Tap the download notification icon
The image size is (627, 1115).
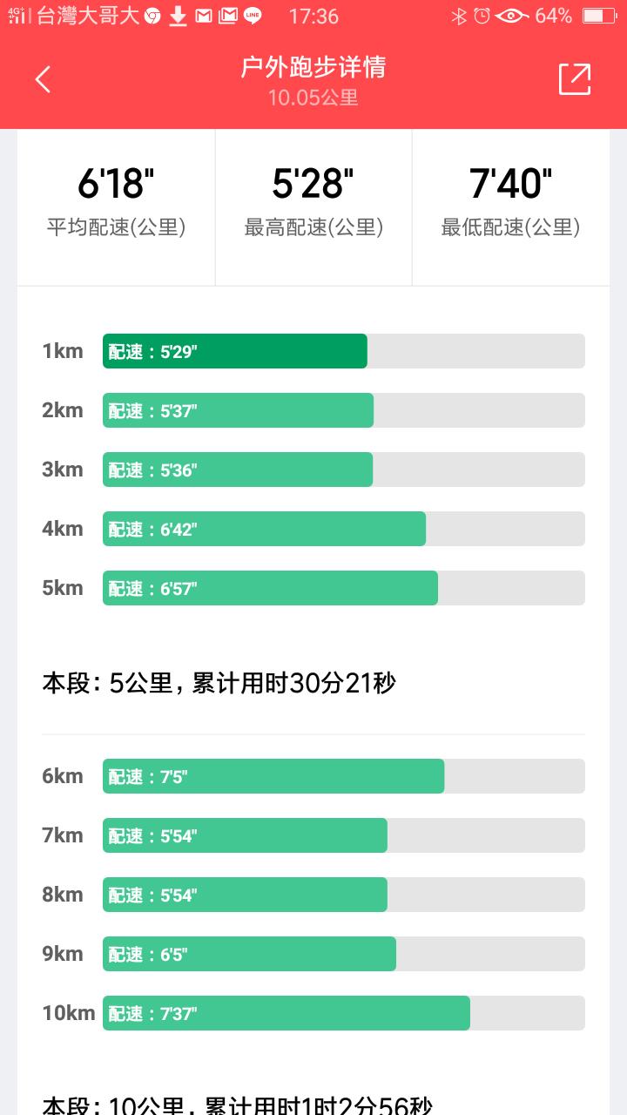[x=178, y=16]
